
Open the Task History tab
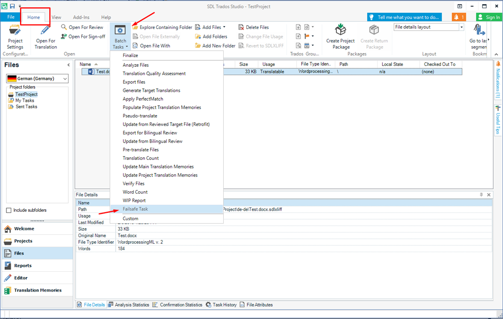[221, 305]
